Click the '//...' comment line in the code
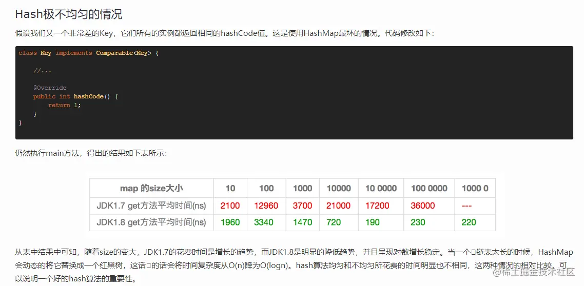Screen dimensions: 584x286 (x=42, y=70)
